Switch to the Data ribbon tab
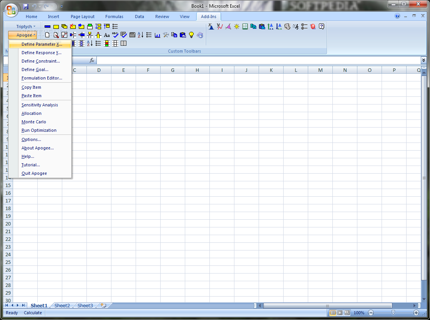 click(x=139, y=17)
